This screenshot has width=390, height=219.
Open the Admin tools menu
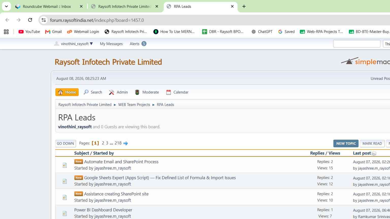tap(118, 92)
